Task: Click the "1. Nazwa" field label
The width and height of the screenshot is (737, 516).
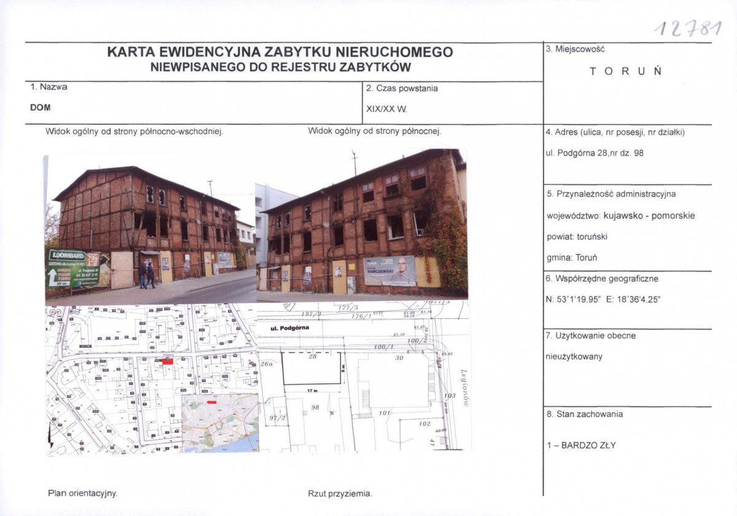Action: 49,87
